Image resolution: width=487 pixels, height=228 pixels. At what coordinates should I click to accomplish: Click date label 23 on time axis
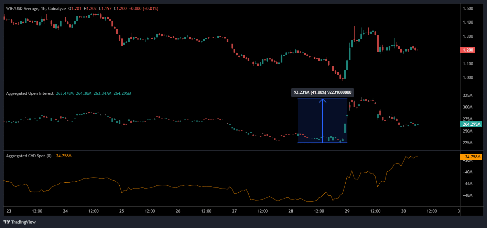click(9, 211)
